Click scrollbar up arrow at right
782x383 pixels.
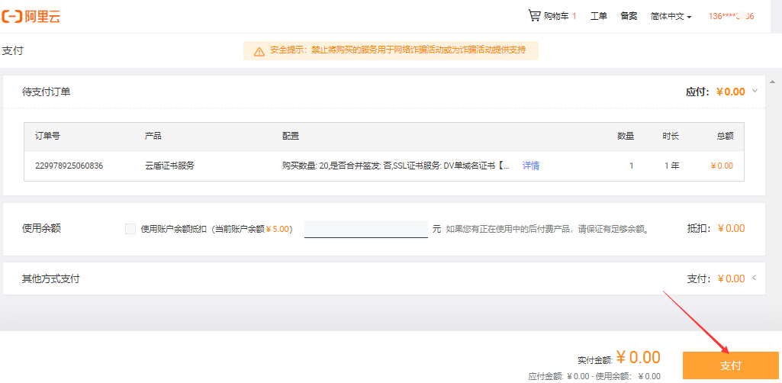tap(773, 82)
